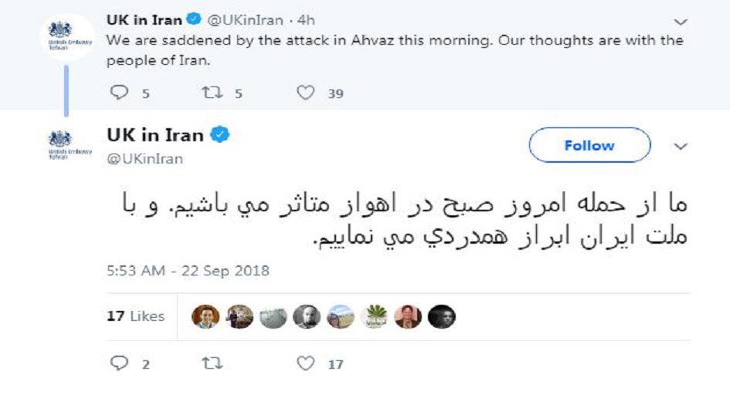Open the first liker's profile picture

205,316
